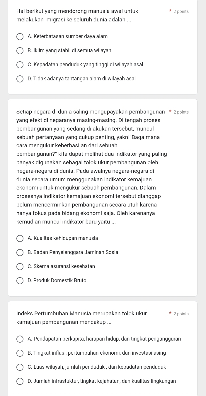Screen dimensions: 206x396
Task: Select A. Pendapatan perkapita, harapan hidup option
Action: (x=20, y=339)
